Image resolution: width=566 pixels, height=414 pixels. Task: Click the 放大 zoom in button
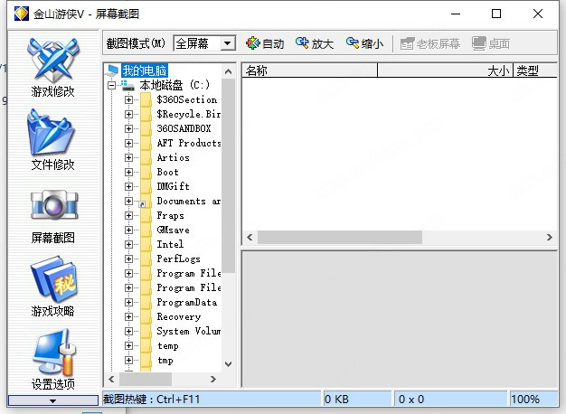(x=315, y=43)
